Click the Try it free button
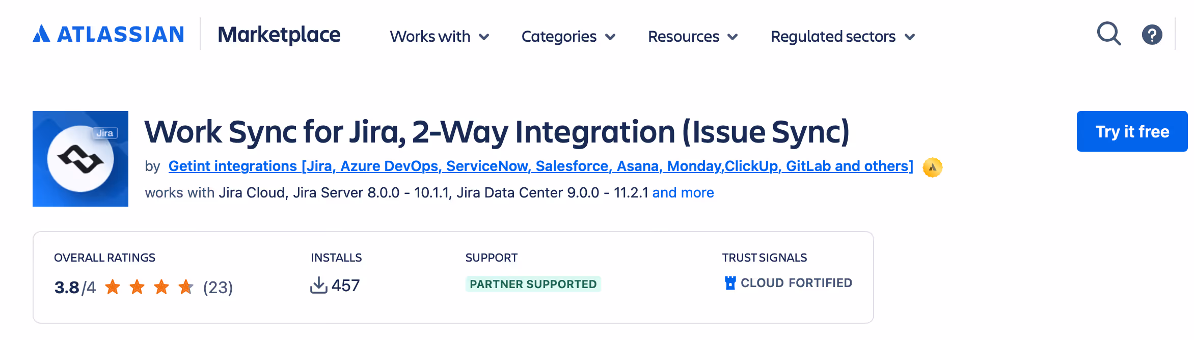Viewport: 1194px width, 340px height. 1132,131
